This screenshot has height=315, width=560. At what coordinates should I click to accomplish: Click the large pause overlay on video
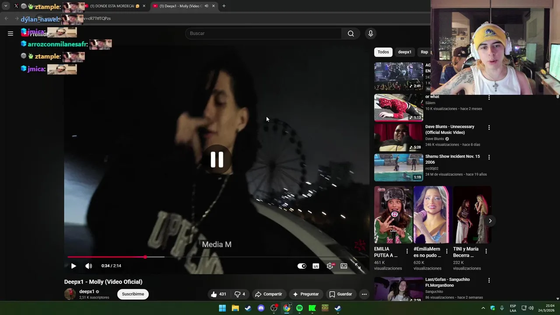tap(217, 160)
